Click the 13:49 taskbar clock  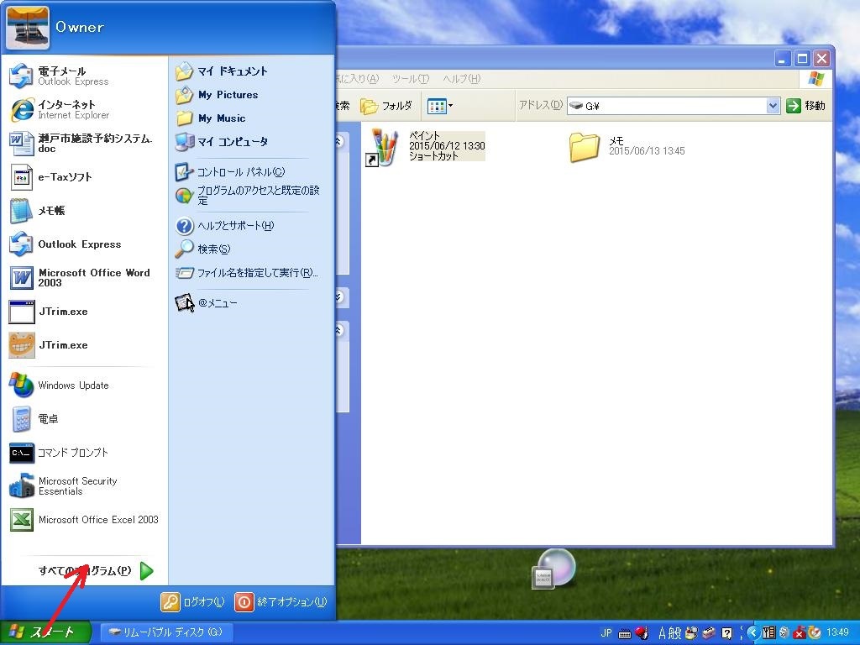(x=837, y=633)
